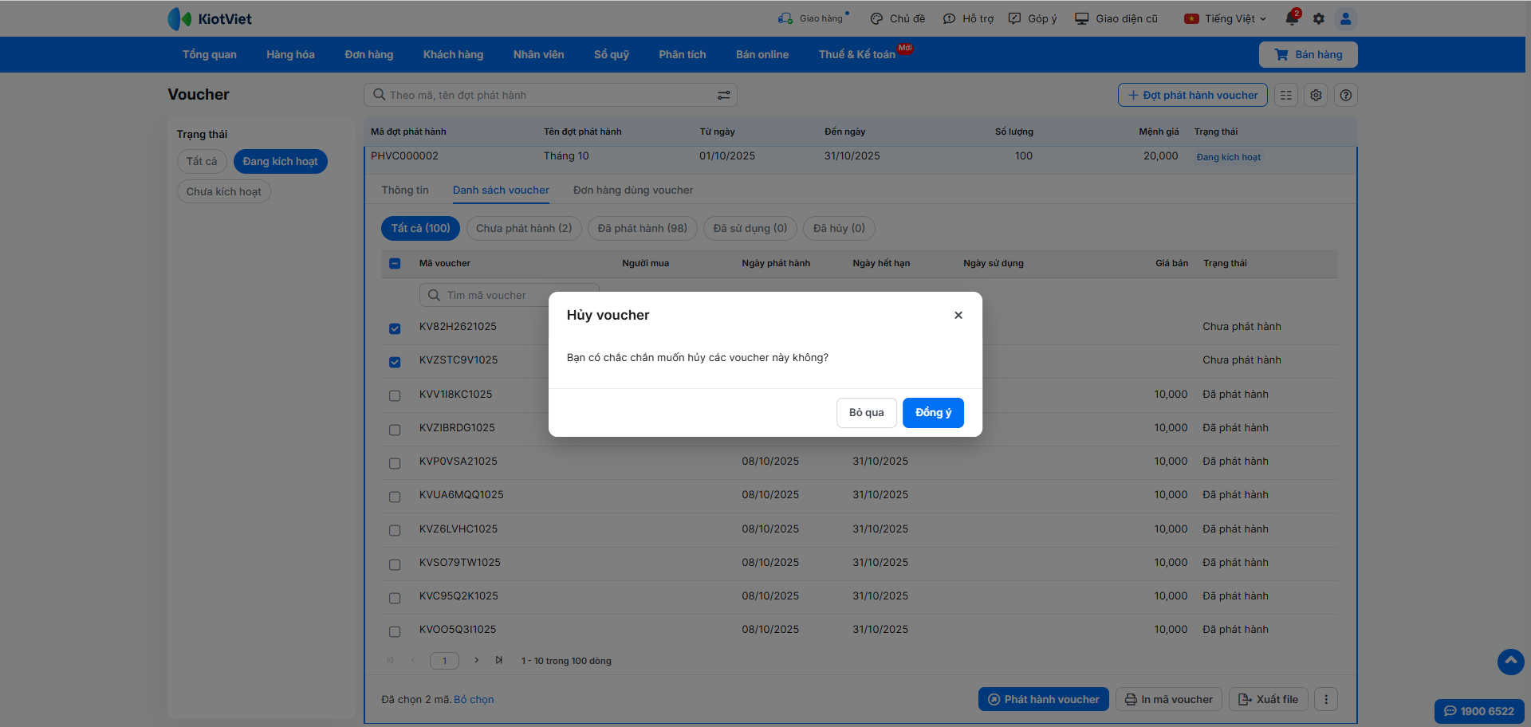Click the Bỏ chọn link
The width and height of the screenshot is (1531, 727).
point(474,699)
